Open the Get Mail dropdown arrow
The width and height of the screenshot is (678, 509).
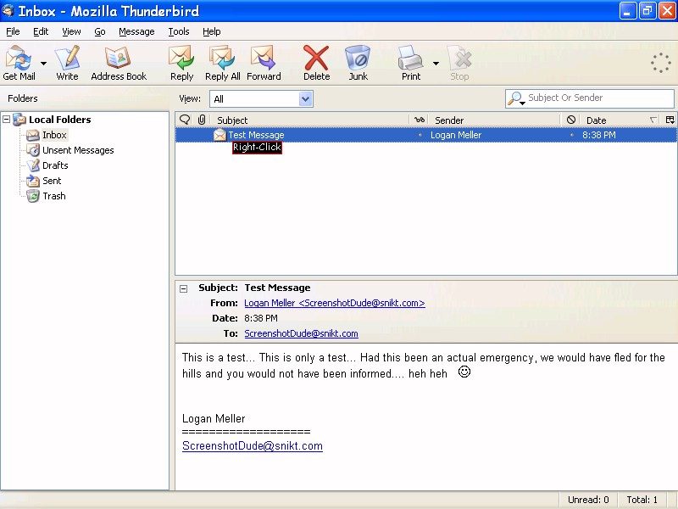(44, 63)
